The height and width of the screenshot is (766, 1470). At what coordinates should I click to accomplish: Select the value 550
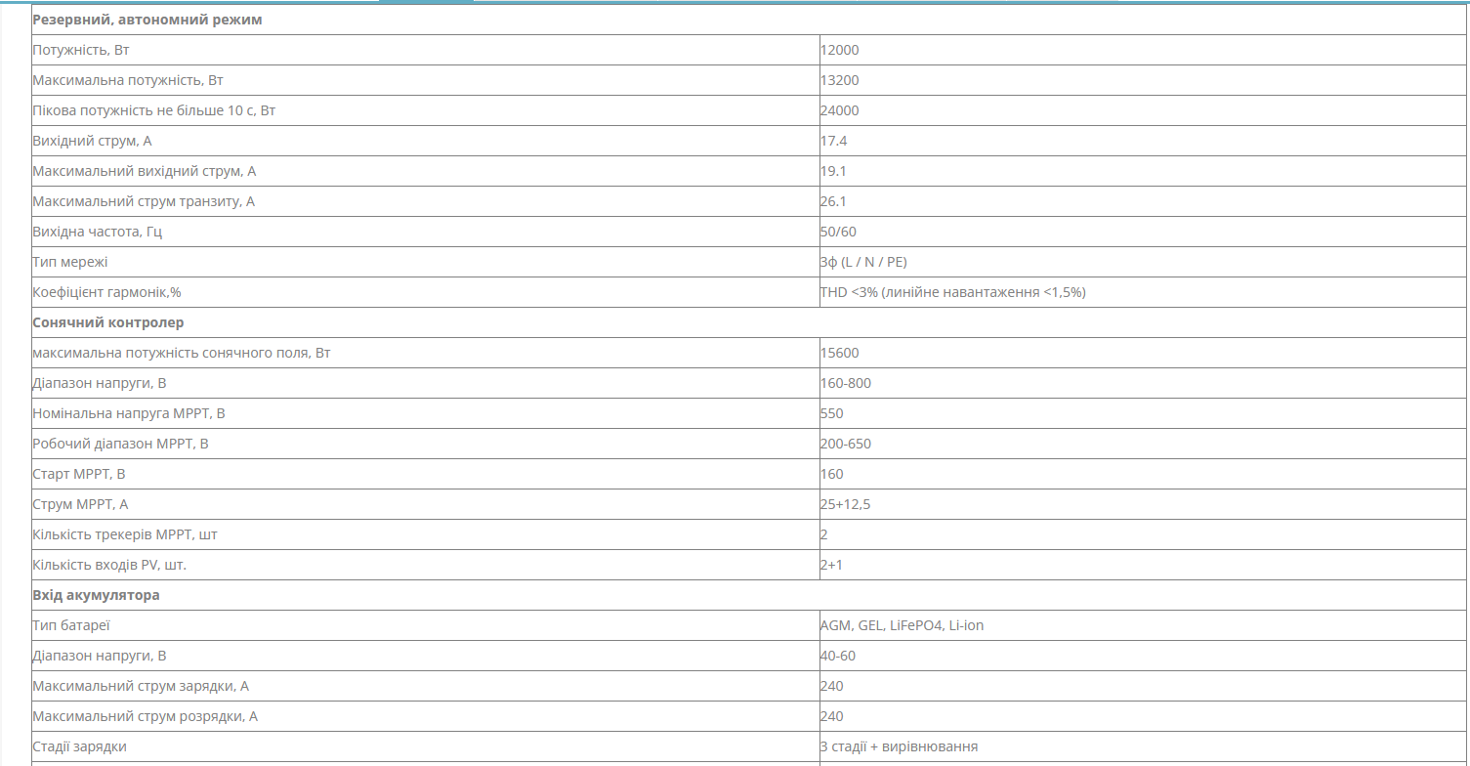(x=832, y=413)
